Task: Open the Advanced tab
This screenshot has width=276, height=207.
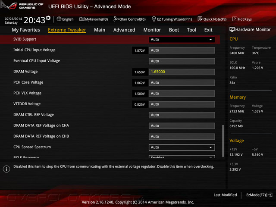Action: (124, 30)
